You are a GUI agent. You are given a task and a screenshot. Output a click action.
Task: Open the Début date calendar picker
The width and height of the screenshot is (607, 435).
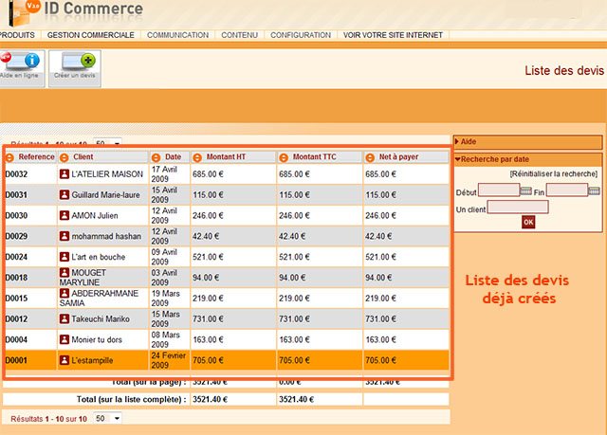pyautogui.click(x=526, y=190)
